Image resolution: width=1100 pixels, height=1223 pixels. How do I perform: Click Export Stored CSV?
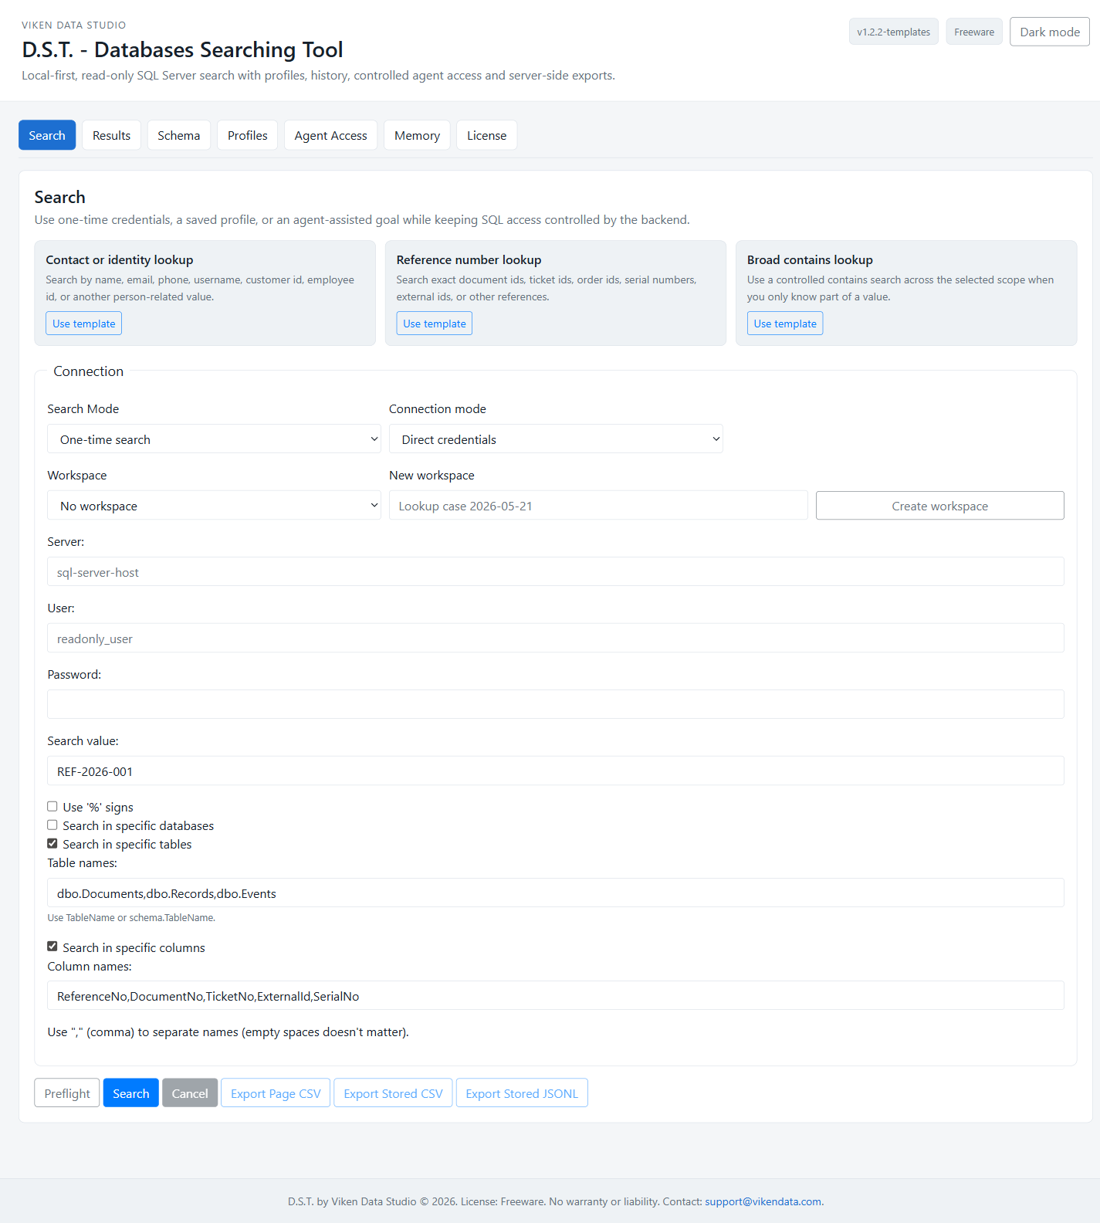(393, 1093)
